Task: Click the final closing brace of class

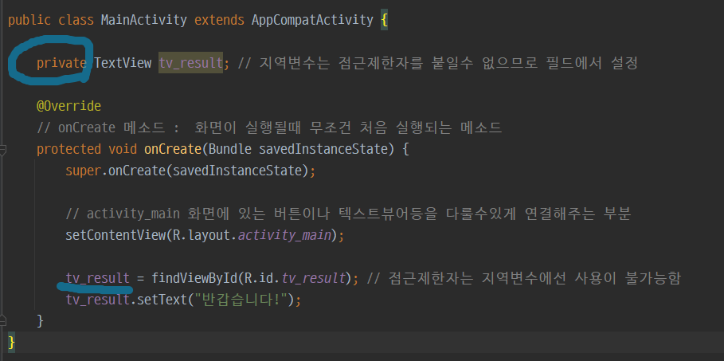Action: click(11, 343)
